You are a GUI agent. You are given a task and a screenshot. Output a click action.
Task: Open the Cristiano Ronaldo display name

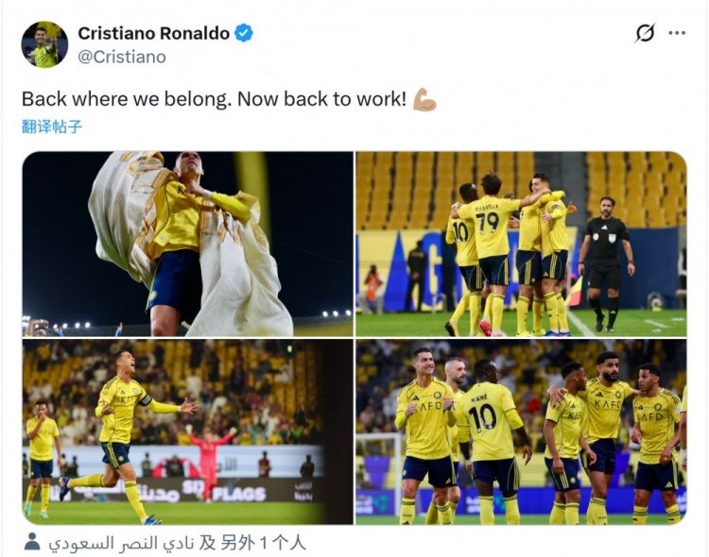pos(154,33)
